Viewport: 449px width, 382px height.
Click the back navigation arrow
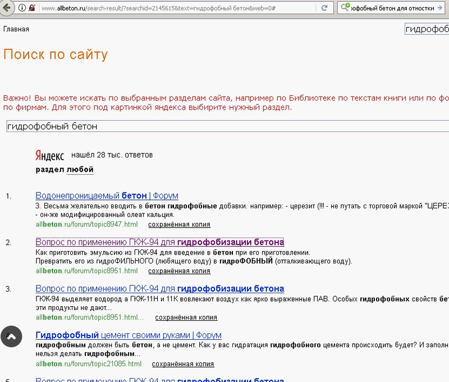pyautogui.click(x=7, y=8)
